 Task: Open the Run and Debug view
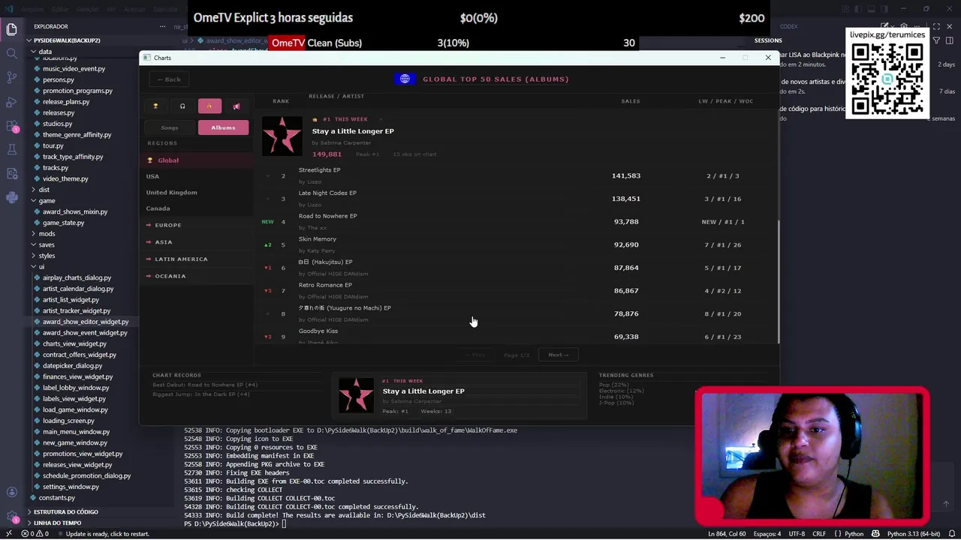point(11,101)
